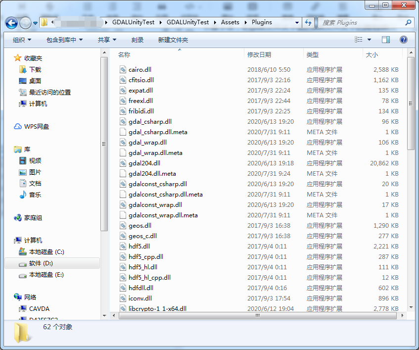Click the search magnifier icon
This screenshot has width=419, height=350.
(408, 22)
